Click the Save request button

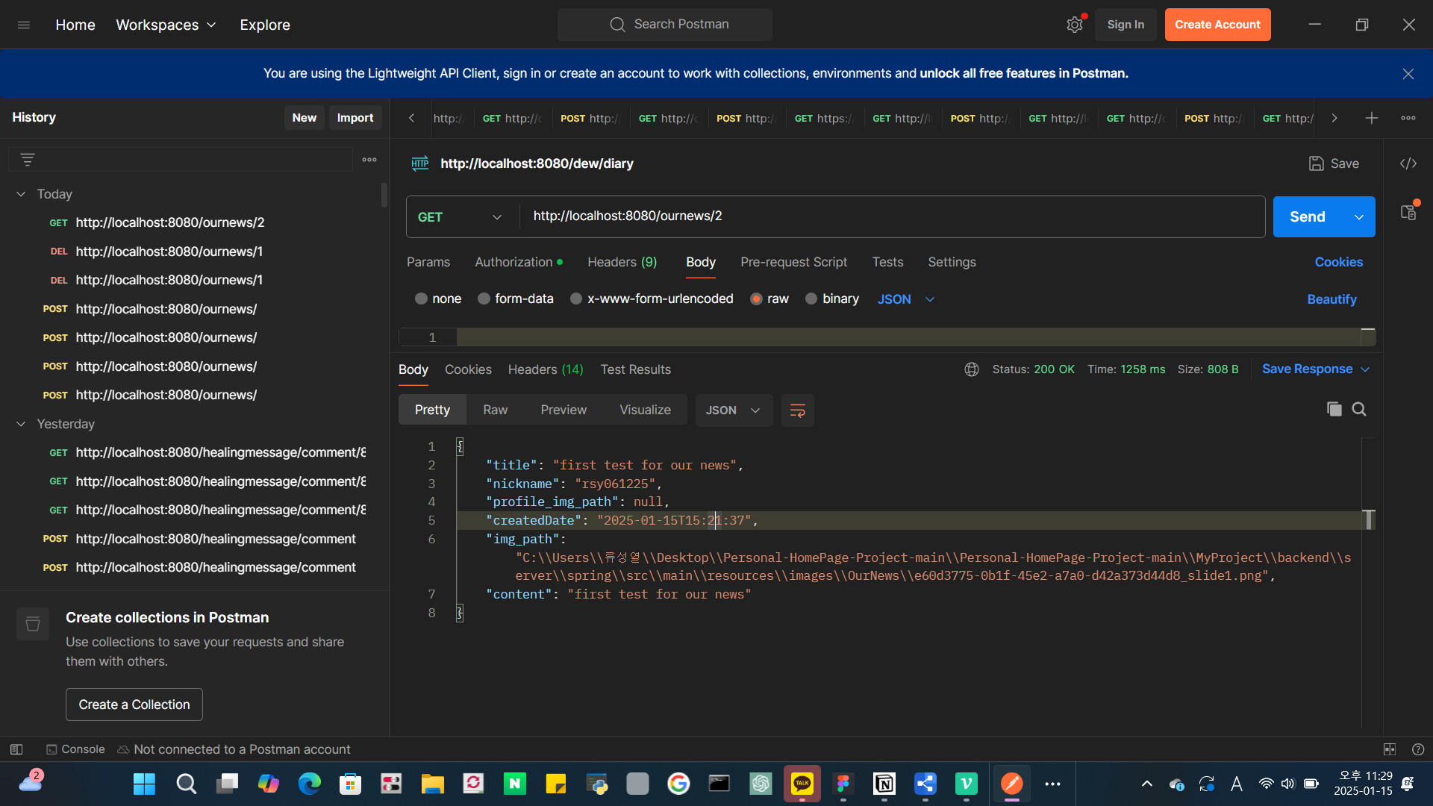[1334, 163]
